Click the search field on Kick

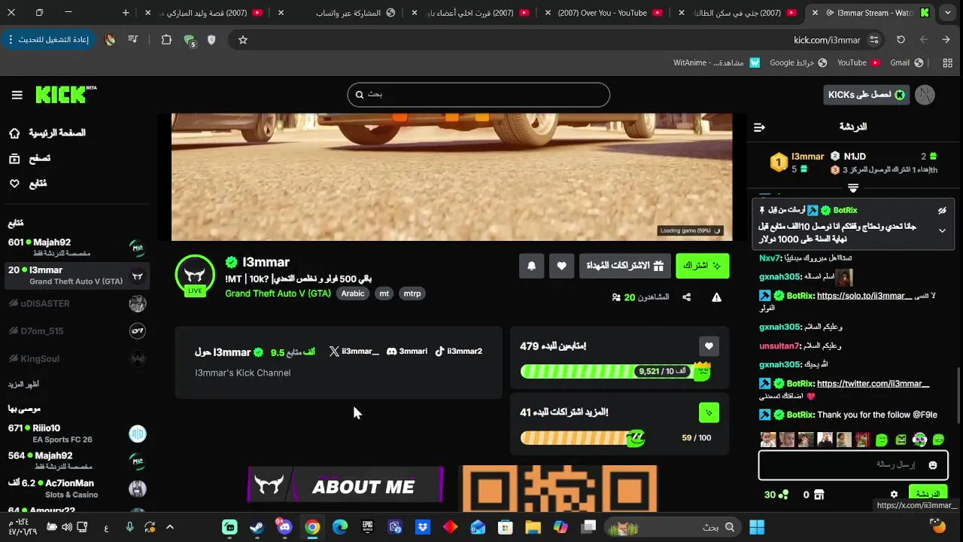tap(478, 95)
